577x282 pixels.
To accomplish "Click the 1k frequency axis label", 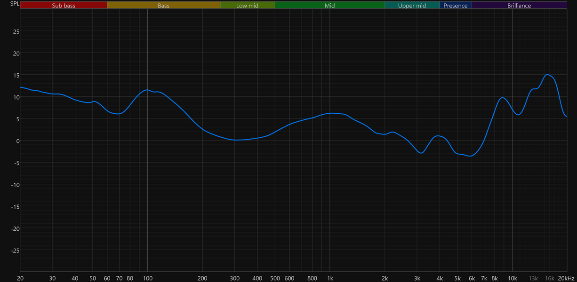I will [330, 278].
